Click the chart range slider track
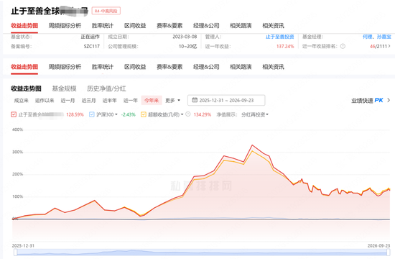Viewport: 395px width, 259px height. coord(202,253)
